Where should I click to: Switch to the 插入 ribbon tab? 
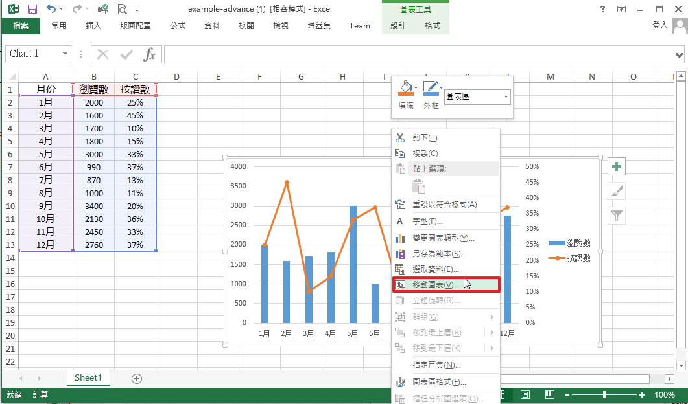93,26
